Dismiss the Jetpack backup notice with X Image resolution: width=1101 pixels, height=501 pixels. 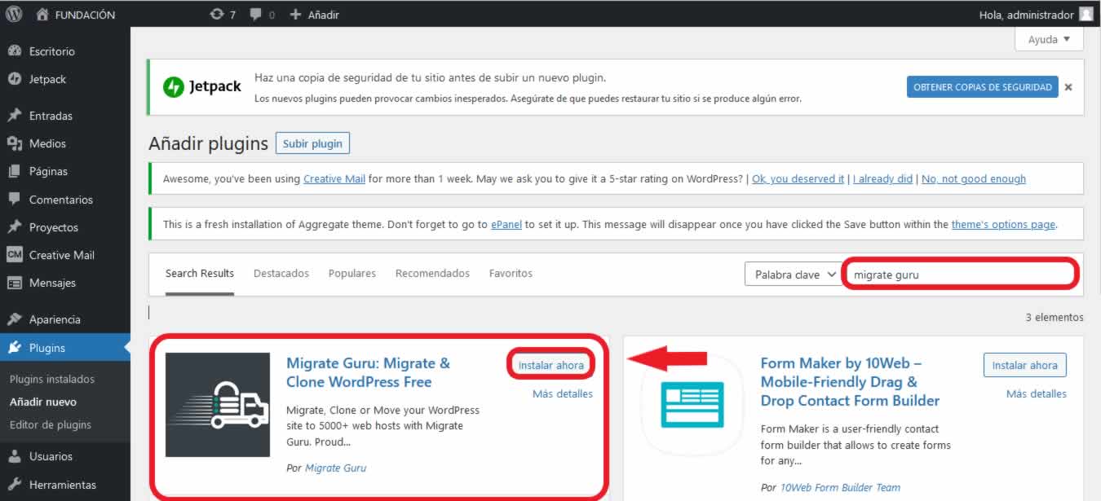[x=1068, y=87]
